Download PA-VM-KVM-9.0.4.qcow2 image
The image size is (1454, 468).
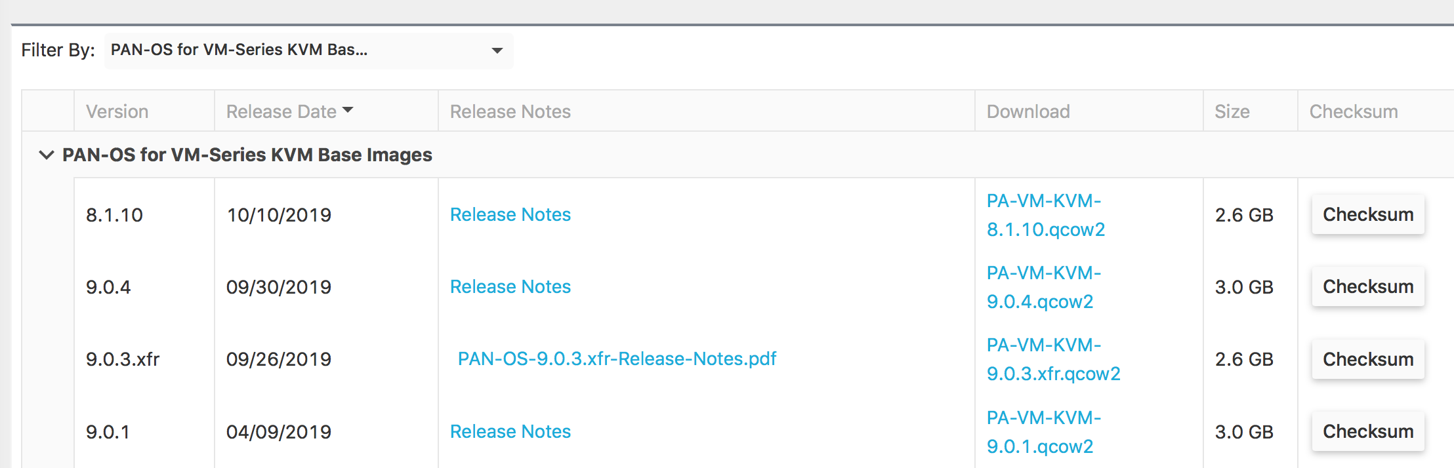1043,287
